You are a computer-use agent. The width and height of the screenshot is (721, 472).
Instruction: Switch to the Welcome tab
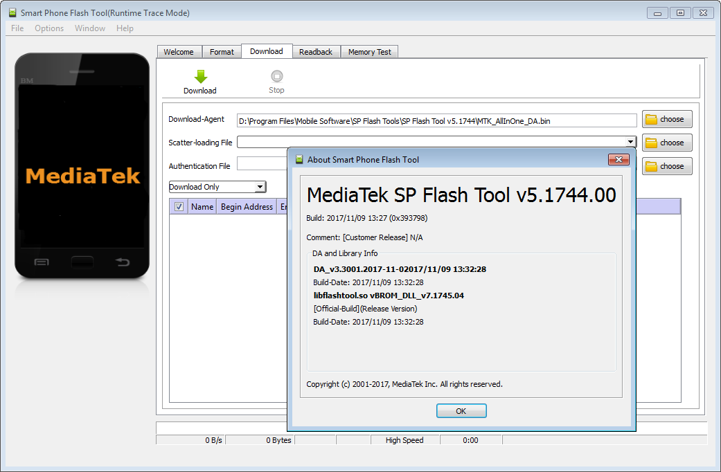click(x=179, y=52)
